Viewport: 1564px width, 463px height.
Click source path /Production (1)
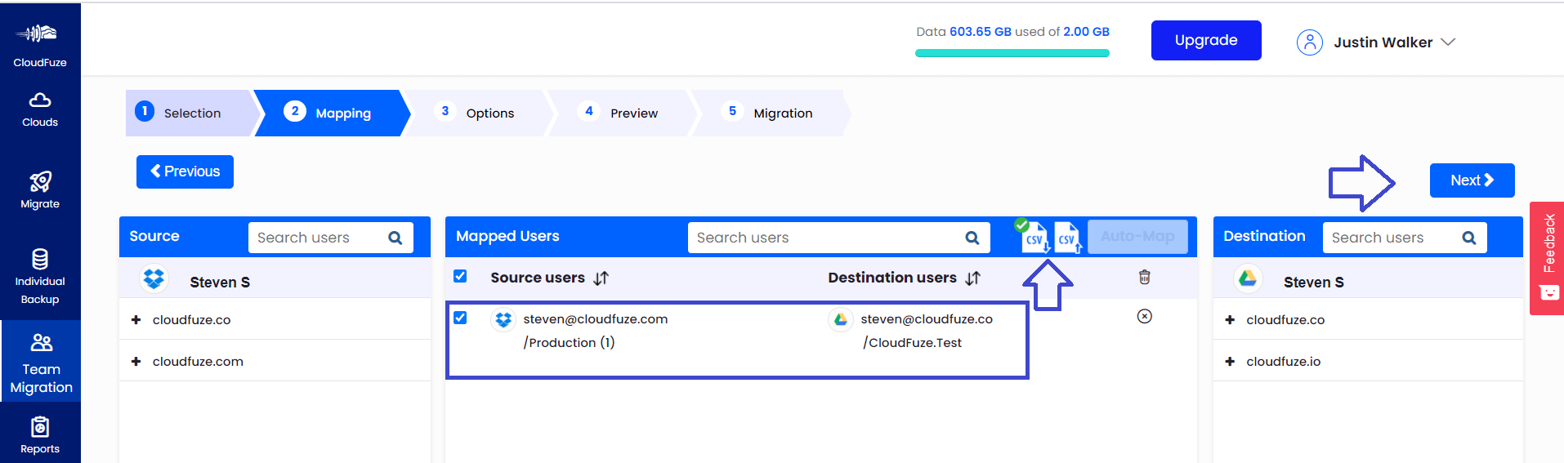569,343
